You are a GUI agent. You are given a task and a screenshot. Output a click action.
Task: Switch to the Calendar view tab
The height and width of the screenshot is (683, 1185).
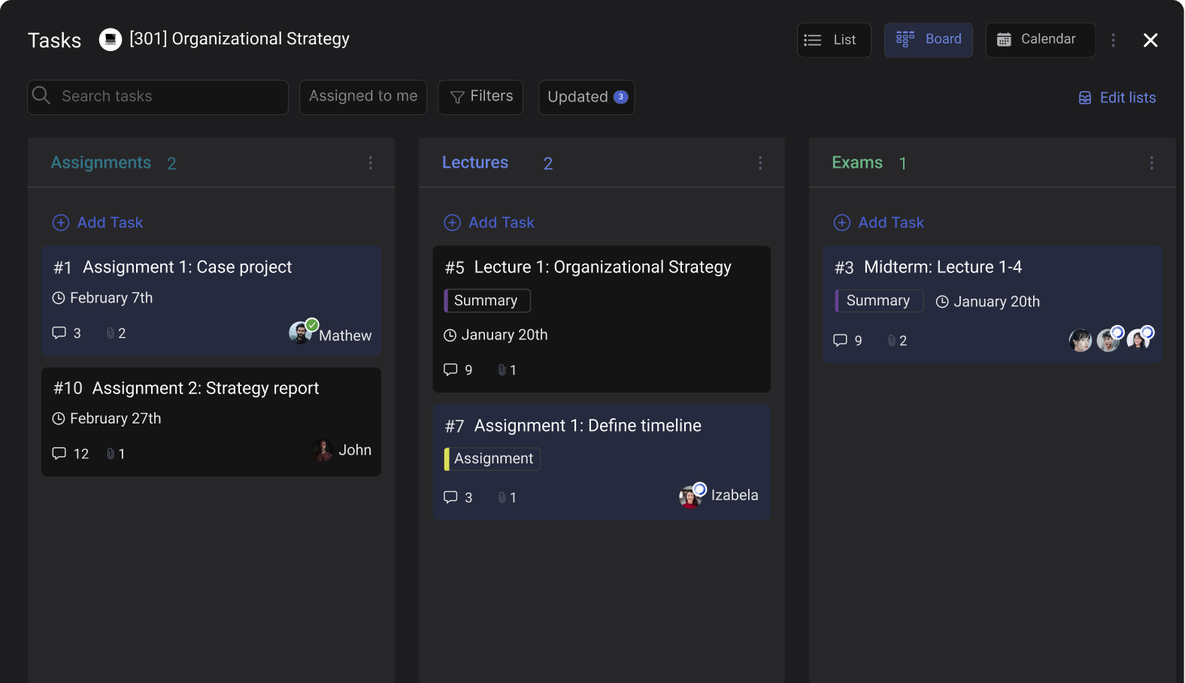click(x=1039, y=40)
